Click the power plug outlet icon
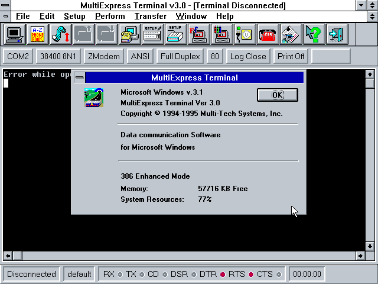This screenshot has width=378, height=284. 245,34
